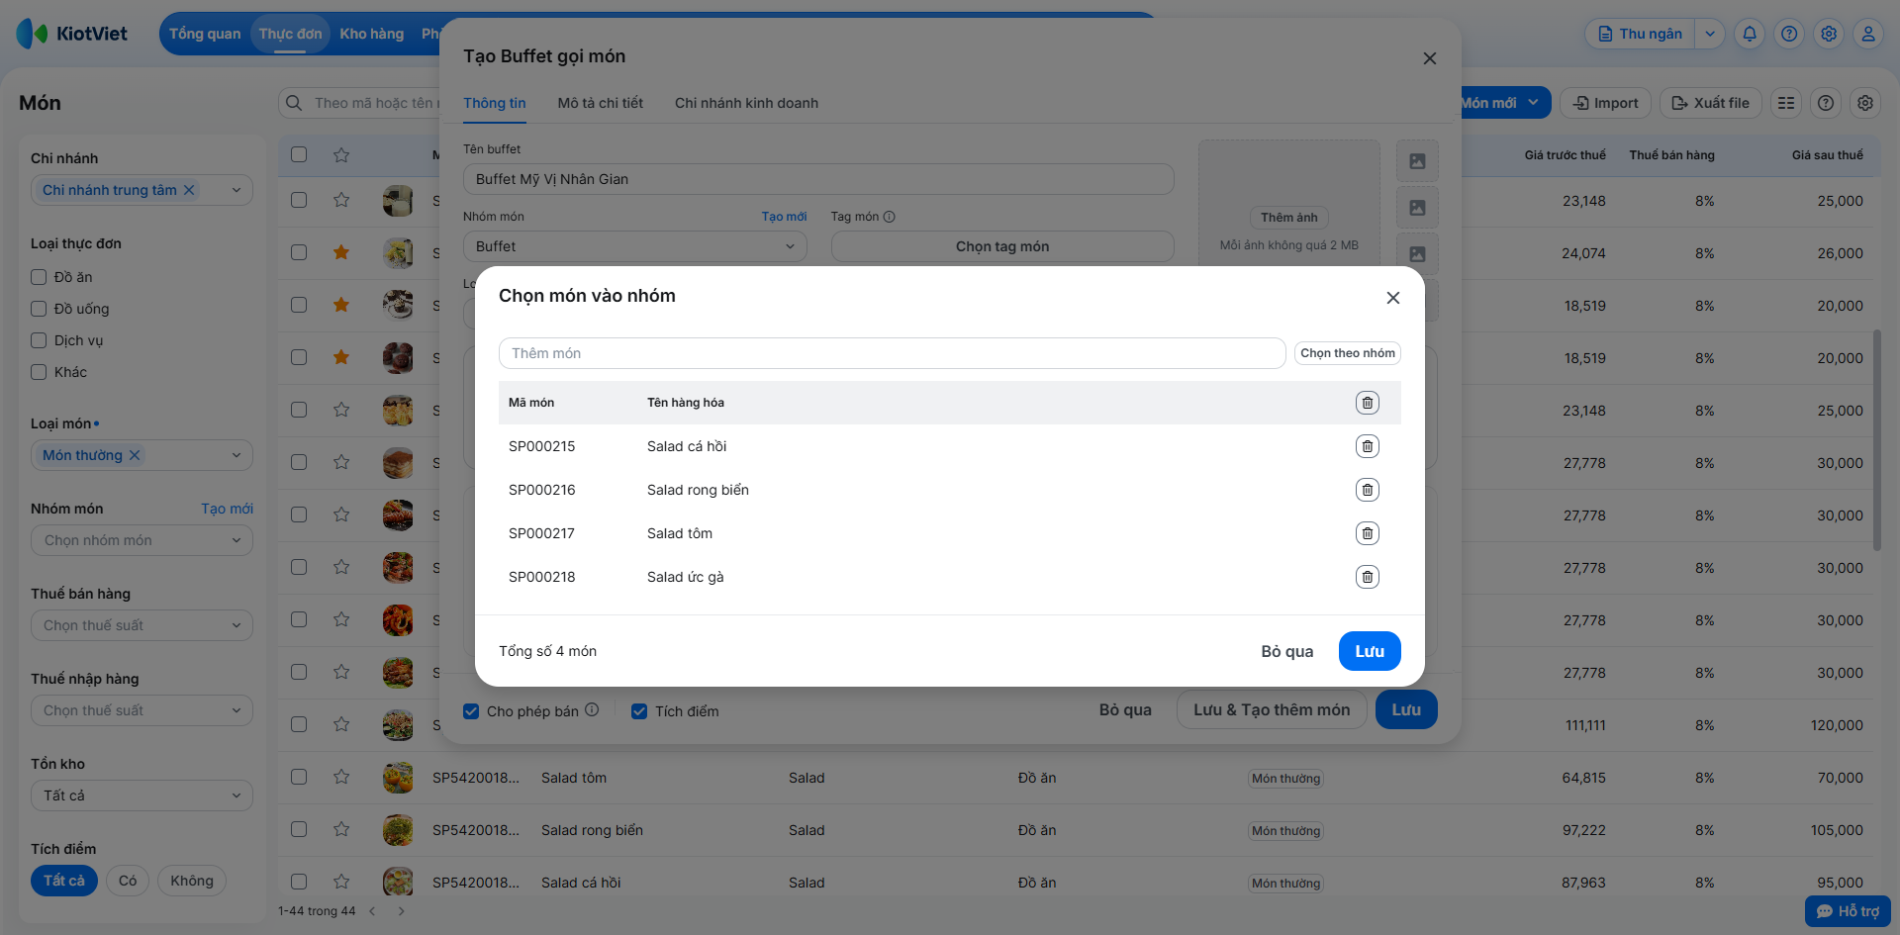The width and height of the screenshot is (1900, 935).
Task: Check the Đồ uống filter checkbox
Action: [x=39, y=309]
